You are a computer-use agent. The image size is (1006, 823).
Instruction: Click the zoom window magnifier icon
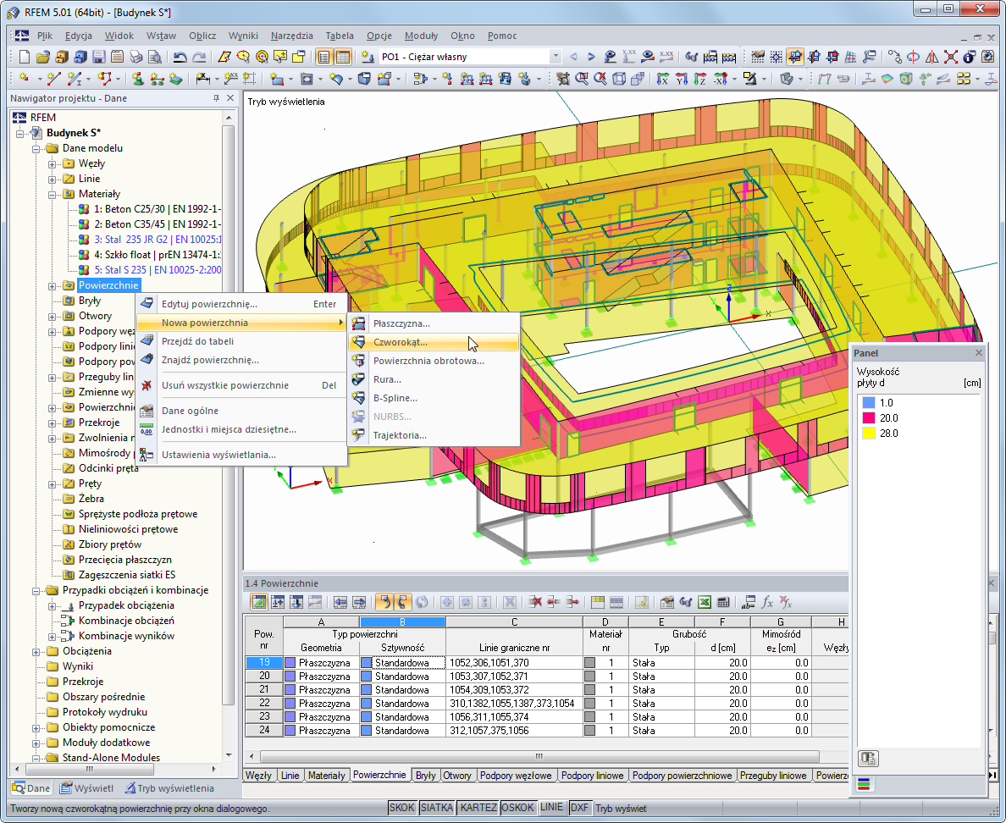[x=582, y=79]
